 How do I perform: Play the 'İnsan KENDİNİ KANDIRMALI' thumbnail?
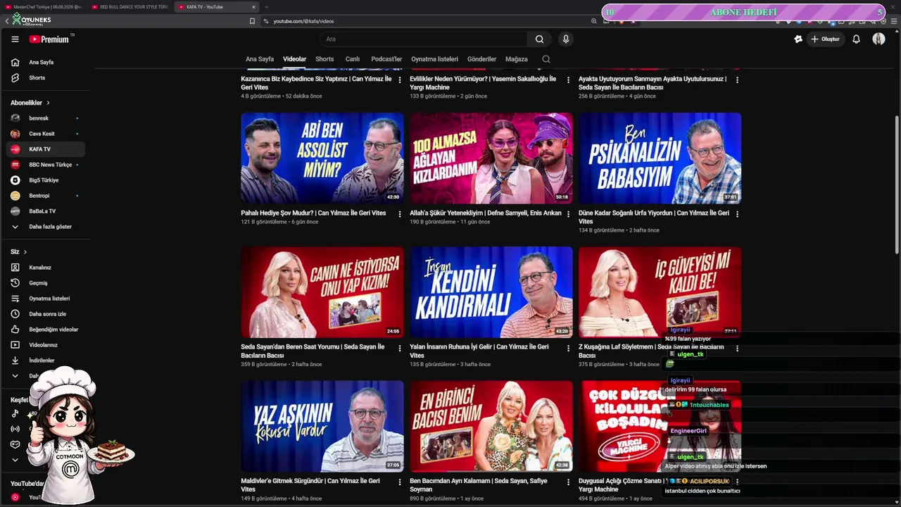491,292
